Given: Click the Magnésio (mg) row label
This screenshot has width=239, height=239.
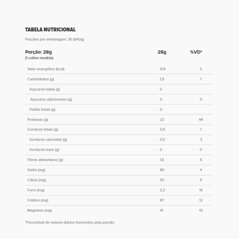Looking at the screenshot, I should point(39,211).
